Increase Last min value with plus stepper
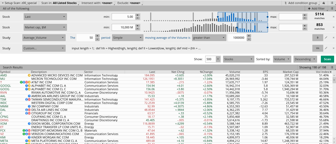Screen dimensions: 336x144 point(137,15)
